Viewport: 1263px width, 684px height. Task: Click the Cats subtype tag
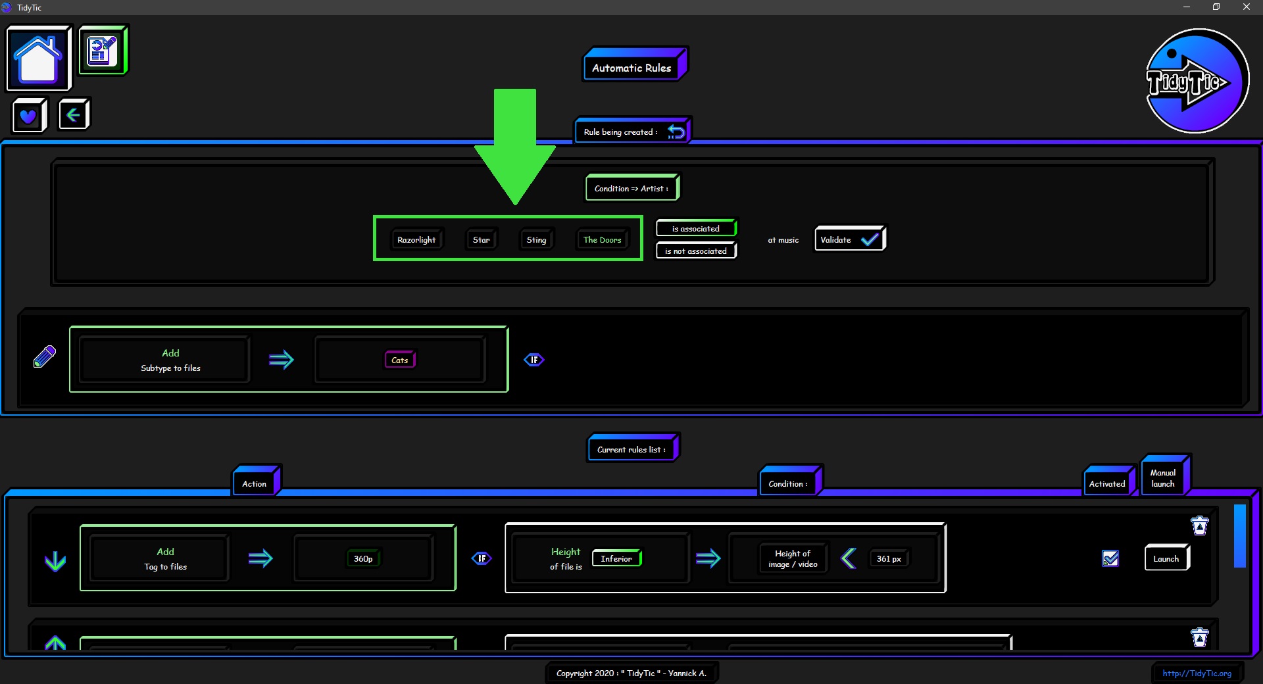[x=400, y=360]
